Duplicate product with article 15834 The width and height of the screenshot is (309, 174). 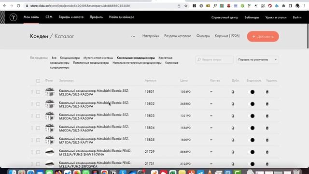[x=233, y=128]
